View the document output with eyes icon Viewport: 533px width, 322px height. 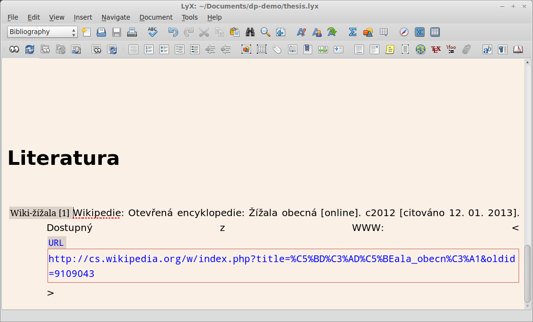click(14, 49)
